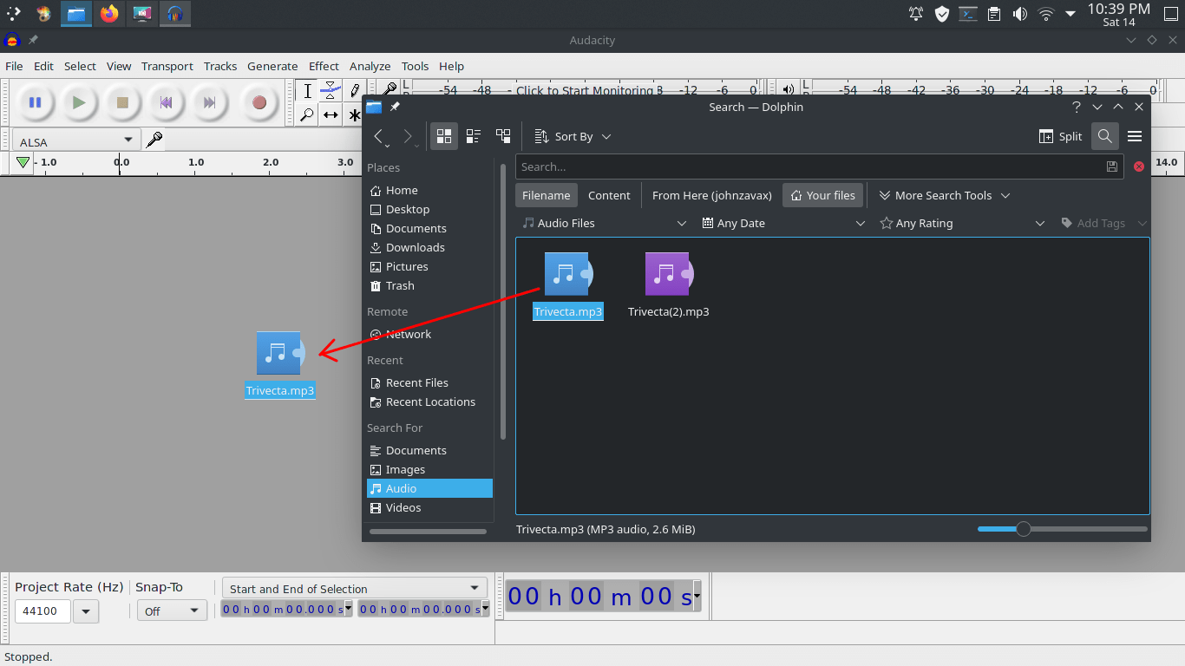Switch Dolphin to Compact view mode
The image size is (1185, 666).
(x=474, y=136)
